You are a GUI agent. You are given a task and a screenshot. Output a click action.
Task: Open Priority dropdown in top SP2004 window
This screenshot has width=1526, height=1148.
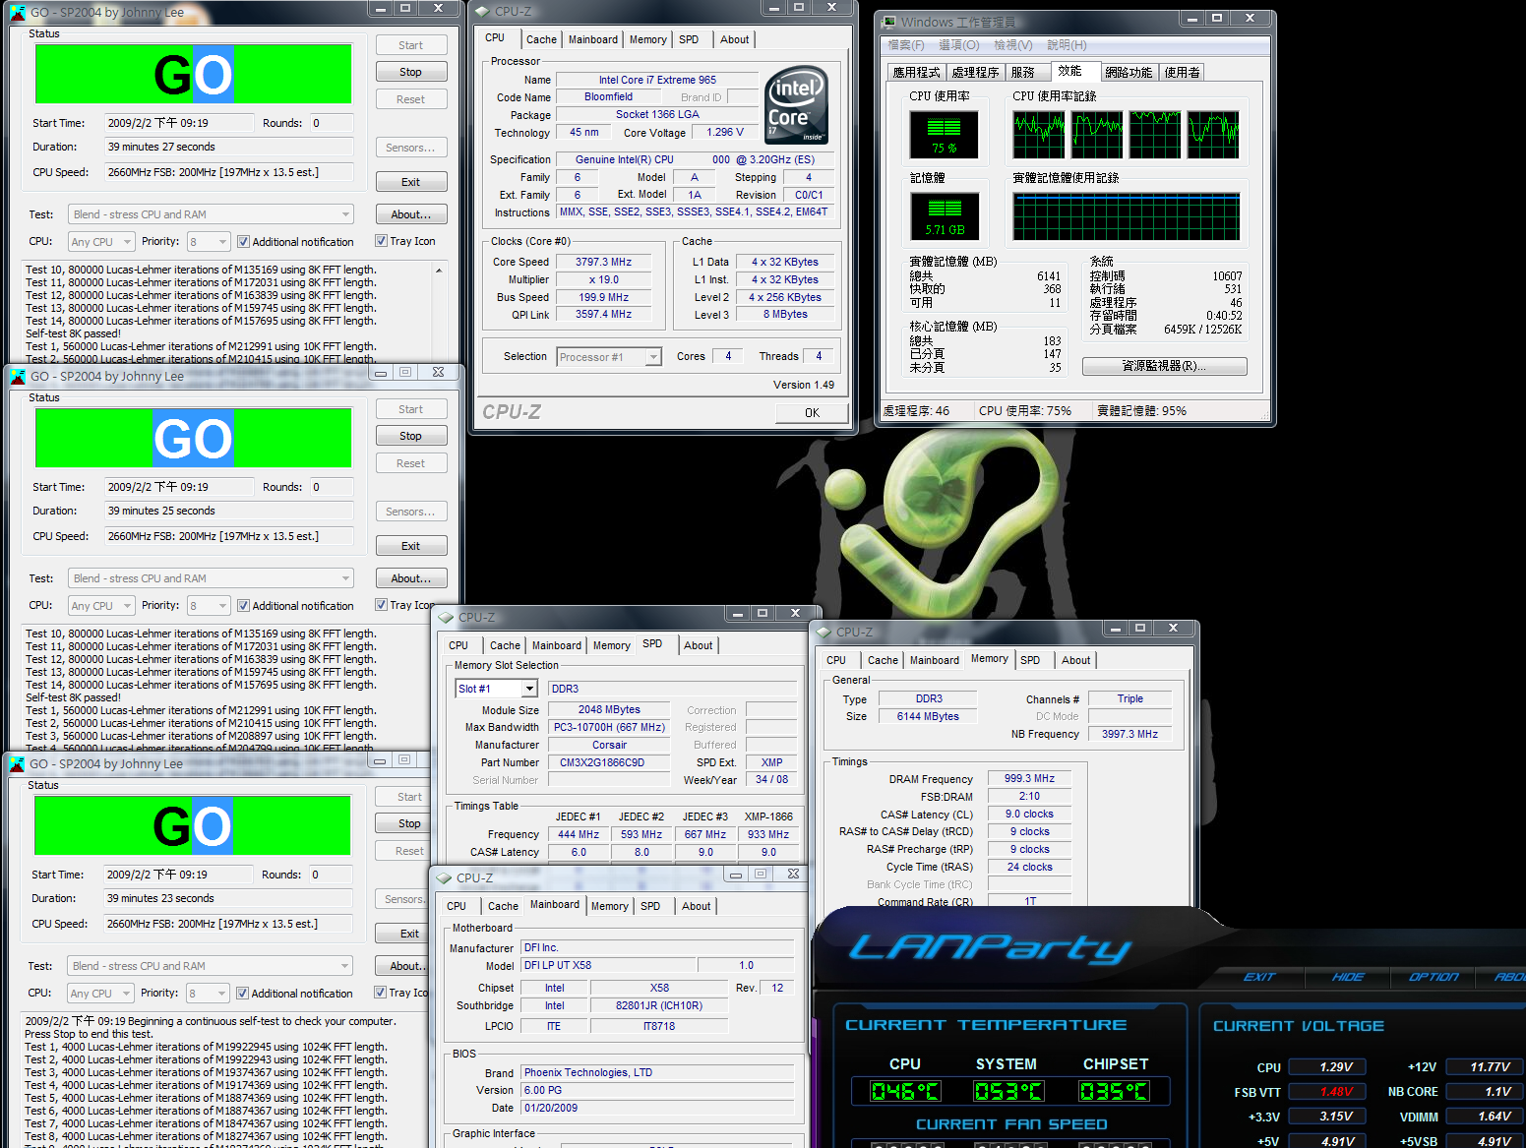[x=222, y=242]
